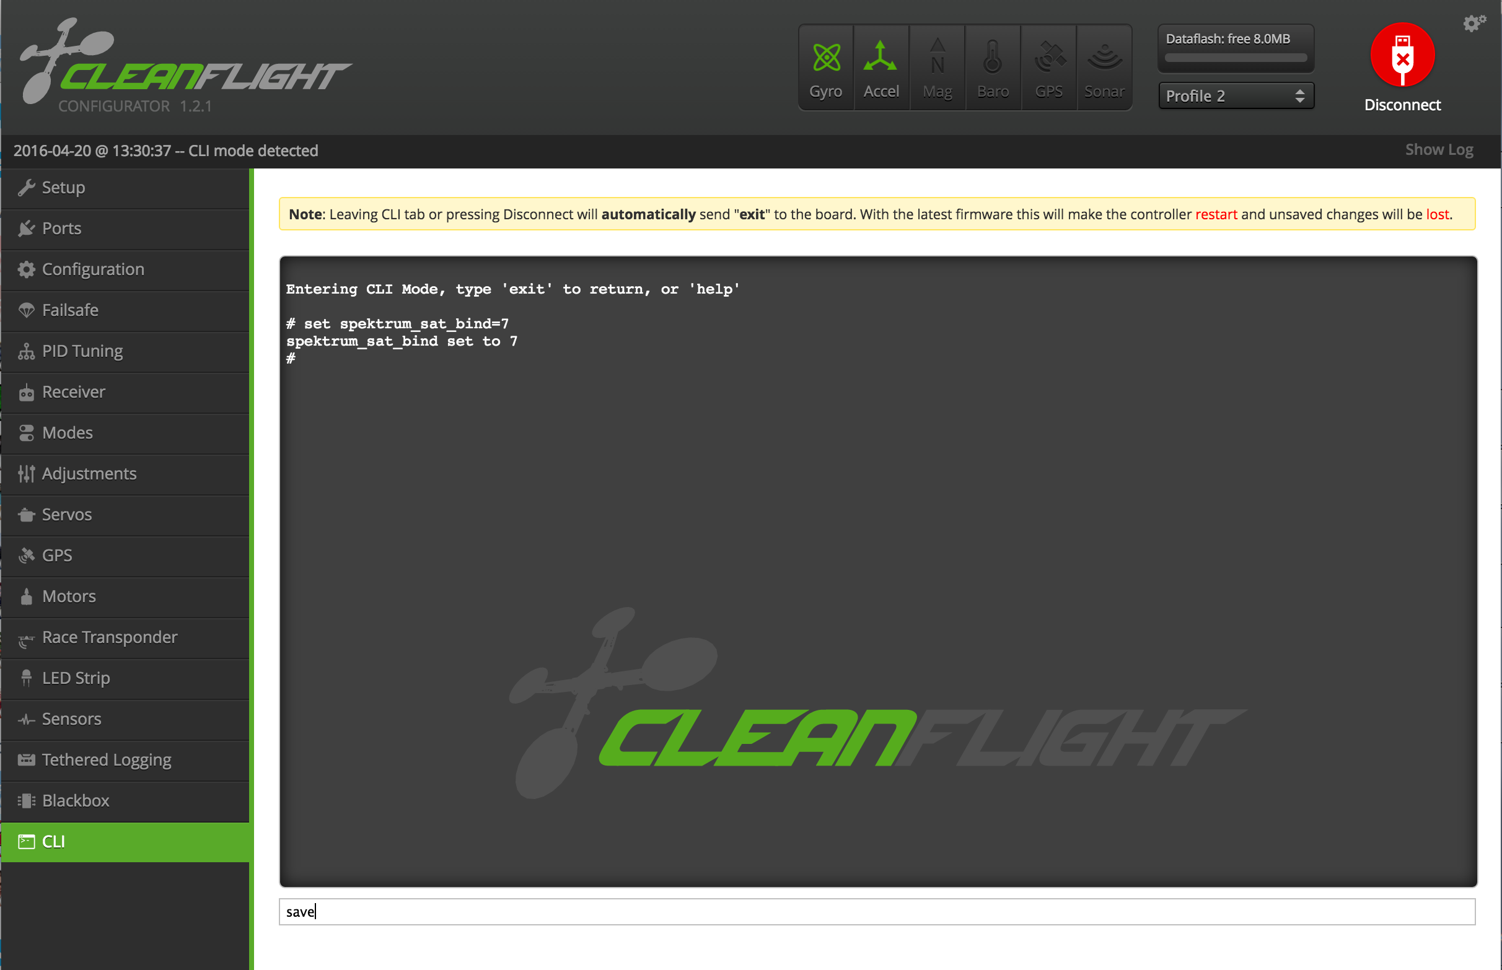Open settings gear icon at top right
The height and width of the screenshot is (970, 1502).
(x=1473, y=24)
